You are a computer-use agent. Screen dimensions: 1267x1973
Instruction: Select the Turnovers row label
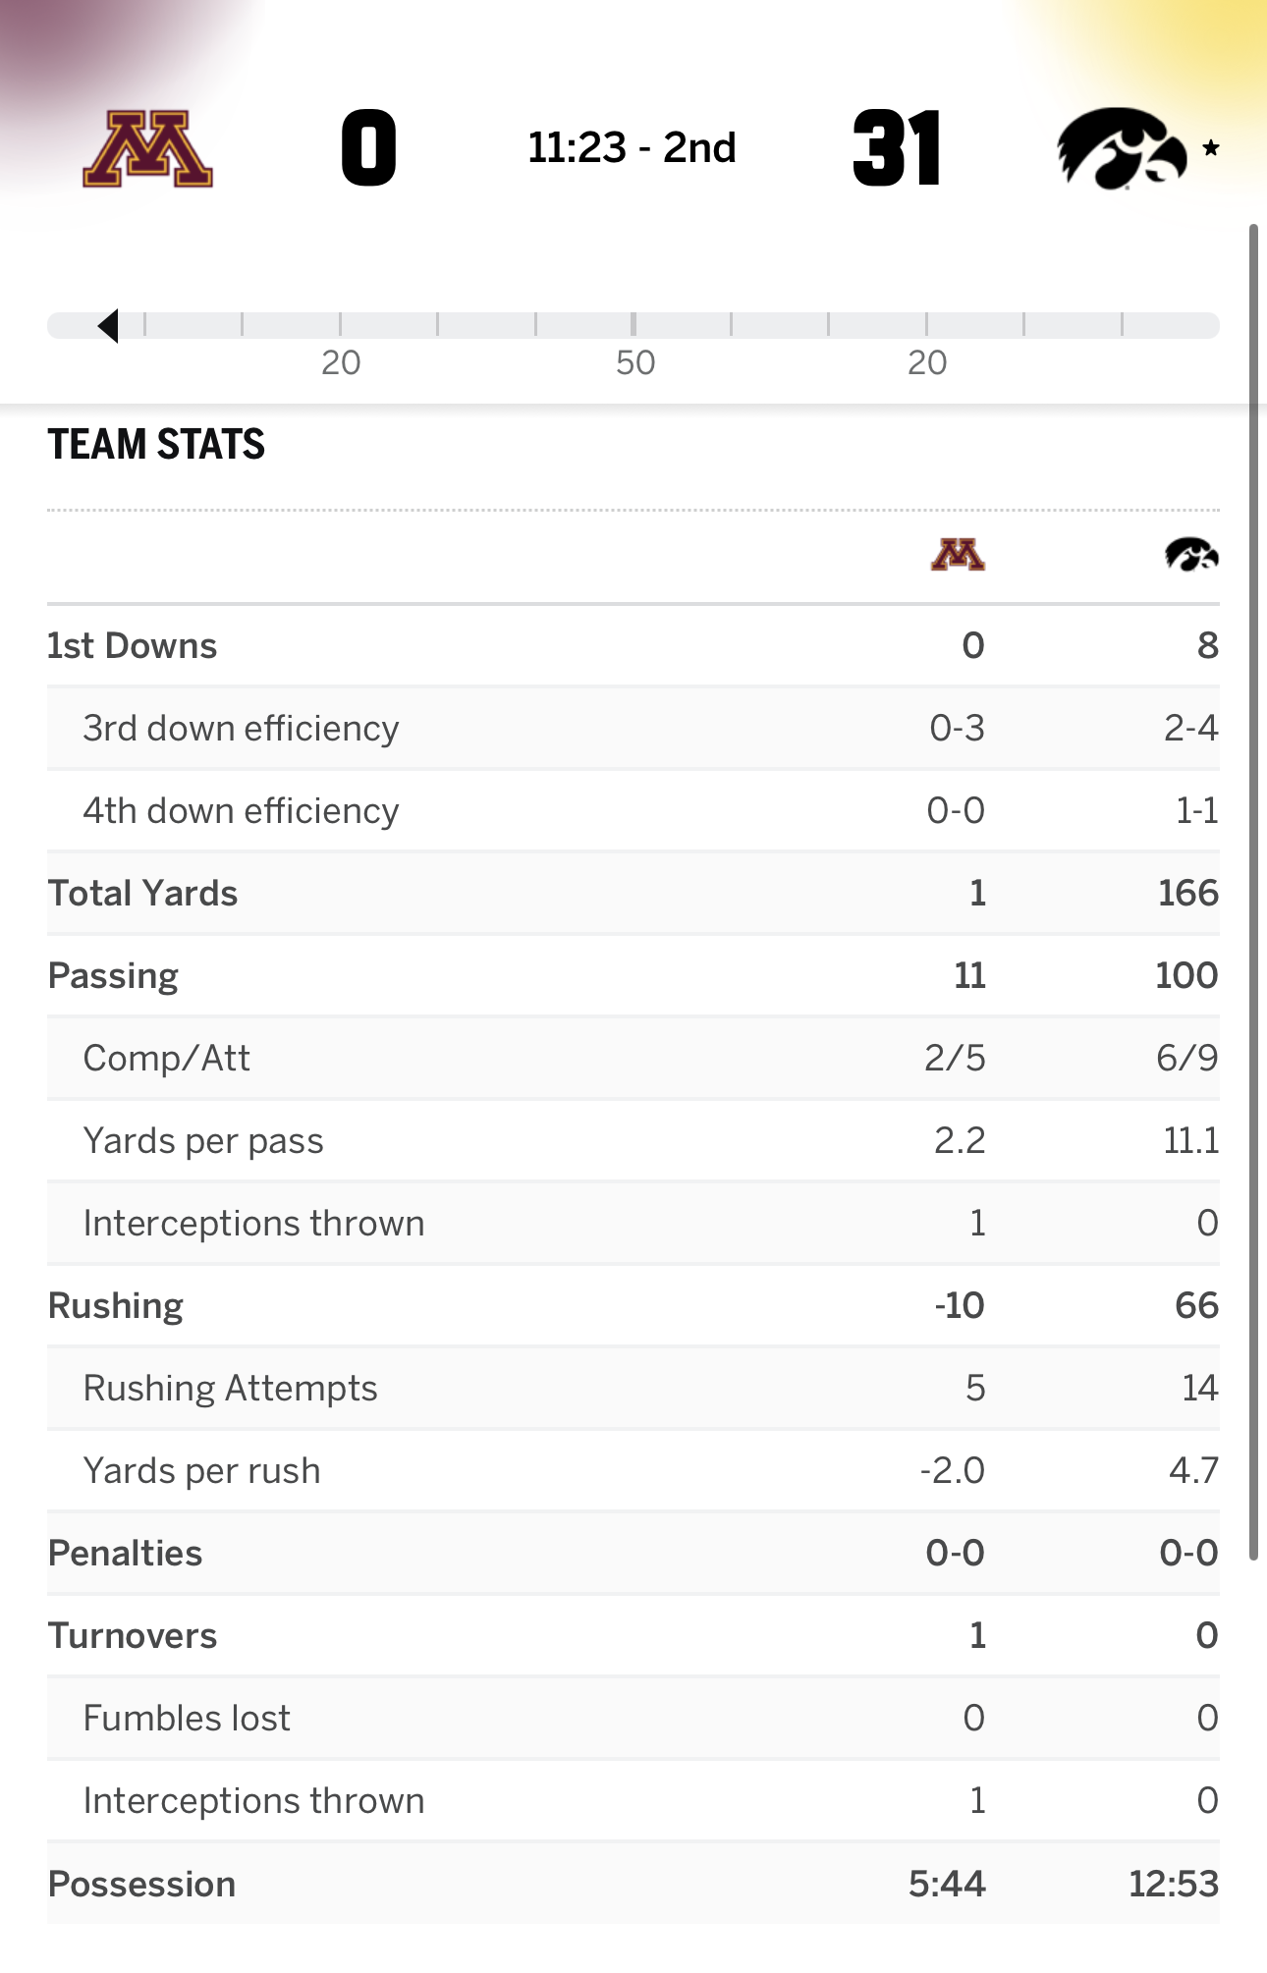[x=133, y=1636]
